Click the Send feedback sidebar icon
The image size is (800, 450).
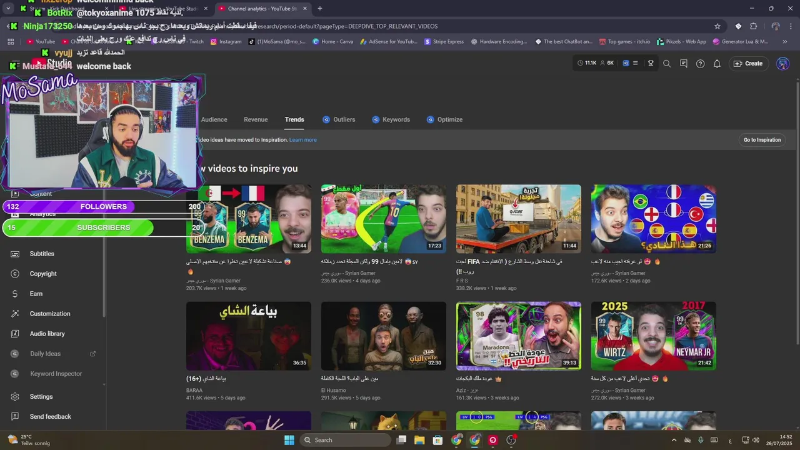click(x=15, y=417)
